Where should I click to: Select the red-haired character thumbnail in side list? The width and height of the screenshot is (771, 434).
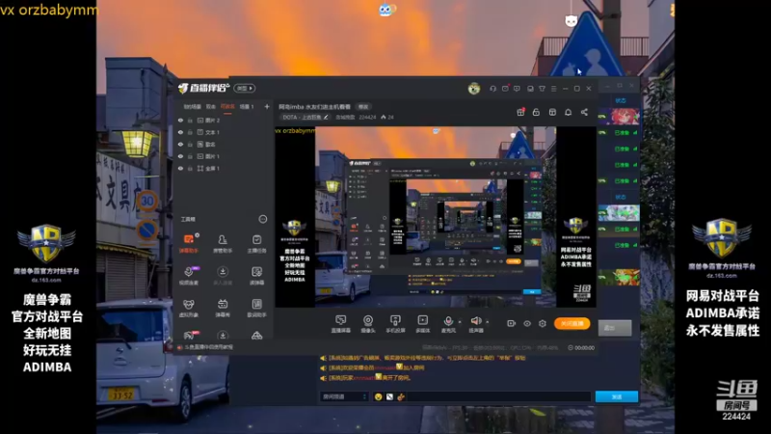tap(623, 117)
